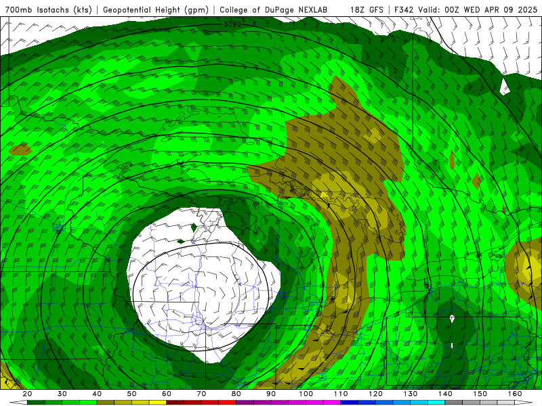Click the legend value '70'

[x=201, y=394]
